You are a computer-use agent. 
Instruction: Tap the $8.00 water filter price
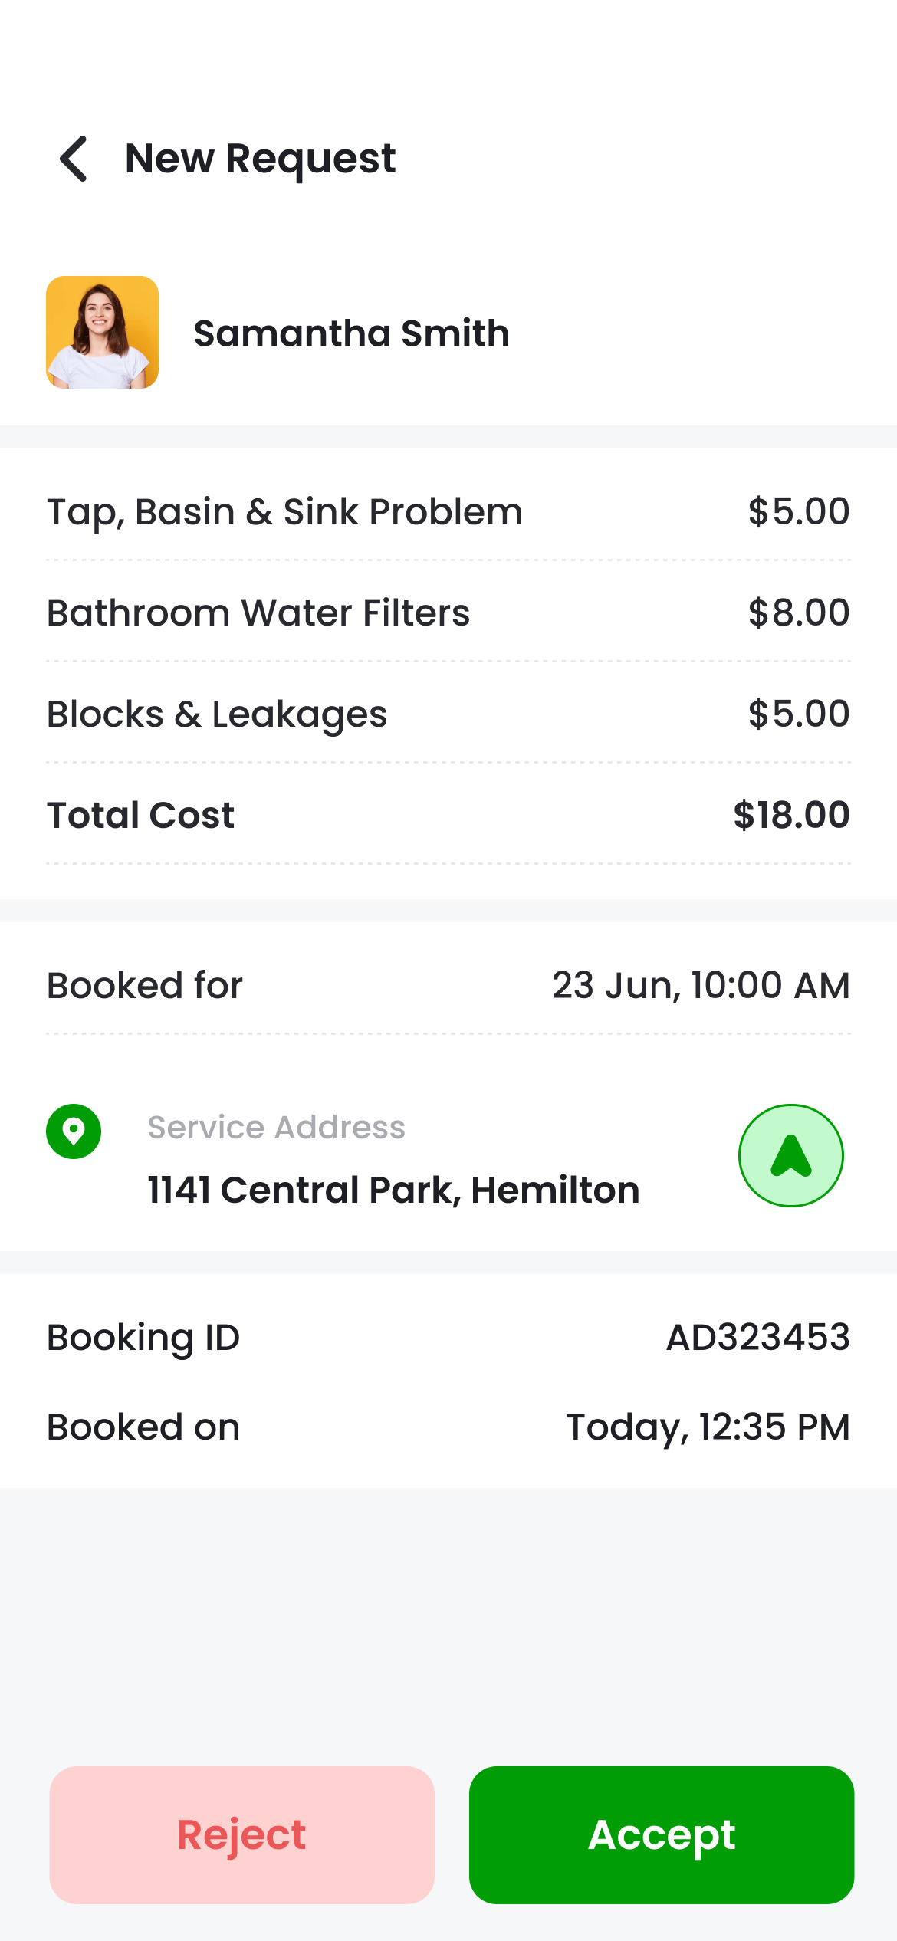pyautogui.click(x=798, y=613)
